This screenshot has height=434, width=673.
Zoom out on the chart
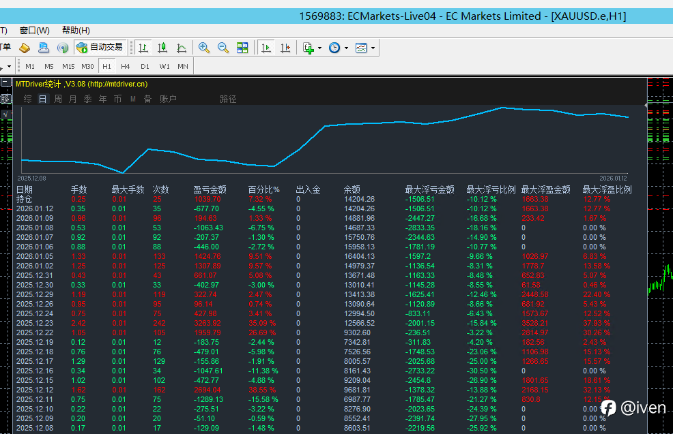(x=223, y=48)
